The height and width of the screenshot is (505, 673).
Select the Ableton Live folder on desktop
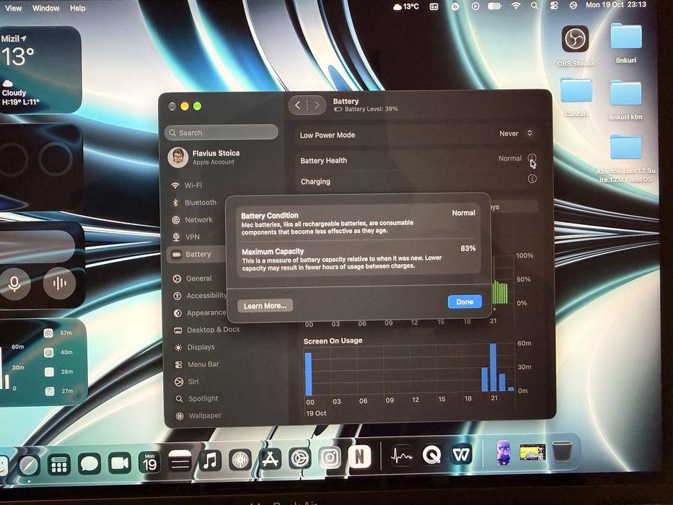[x=625, y=159]
